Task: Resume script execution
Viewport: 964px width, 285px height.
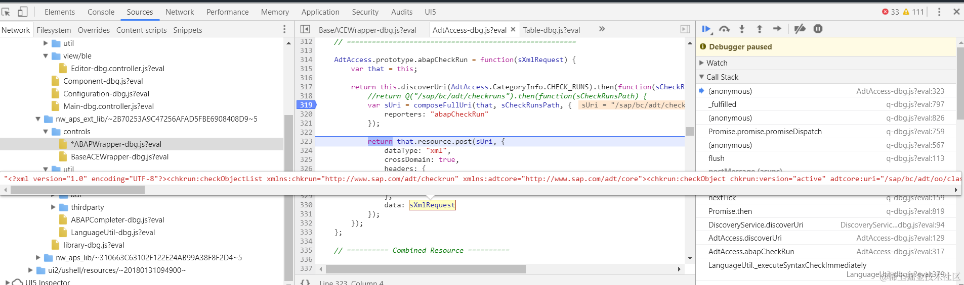Action: tap(707, 29)
